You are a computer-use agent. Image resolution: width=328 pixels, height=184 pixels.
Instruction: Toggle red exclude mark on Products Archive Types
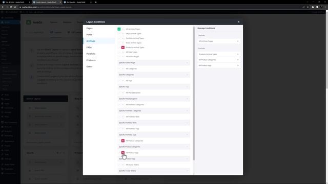coord(123,48)
